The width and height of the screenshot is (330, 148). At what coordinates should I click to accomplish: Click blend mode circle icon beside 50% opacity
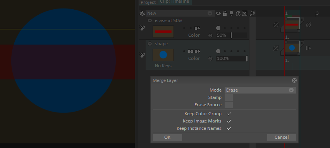(210, 36)
